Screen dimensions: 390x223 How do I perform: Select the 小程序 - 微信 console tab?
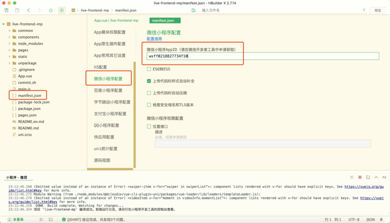(17, 178)
